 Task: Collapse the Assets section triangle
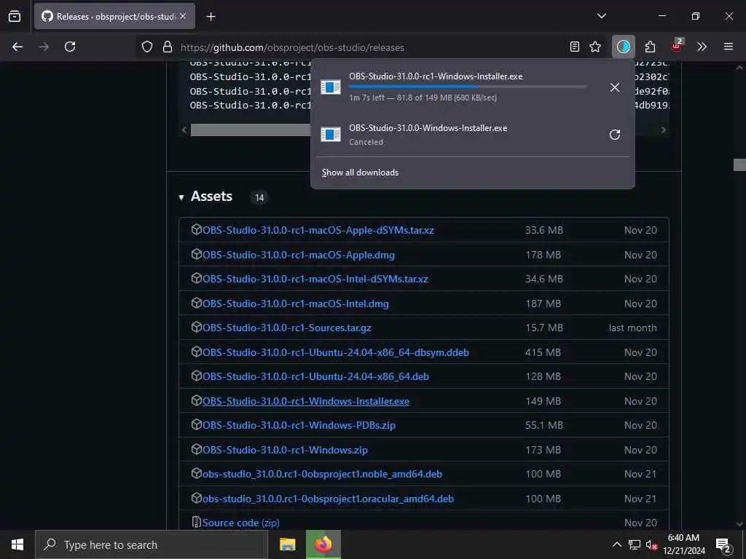coord(181,197)
